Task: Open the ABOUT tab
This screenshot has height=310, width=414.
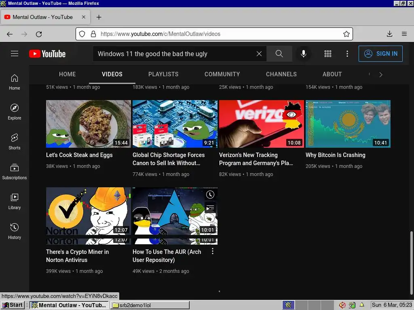Action: point(332,74)
